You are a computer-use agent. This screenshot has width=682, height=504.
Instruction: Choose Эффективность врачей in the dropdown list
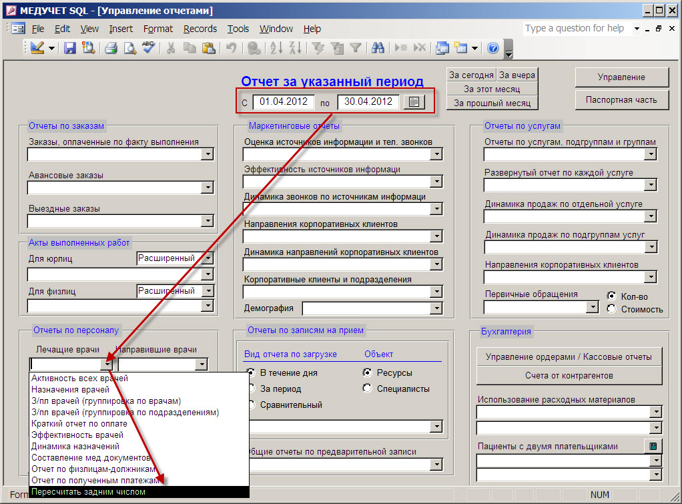(x=139, y=435)
